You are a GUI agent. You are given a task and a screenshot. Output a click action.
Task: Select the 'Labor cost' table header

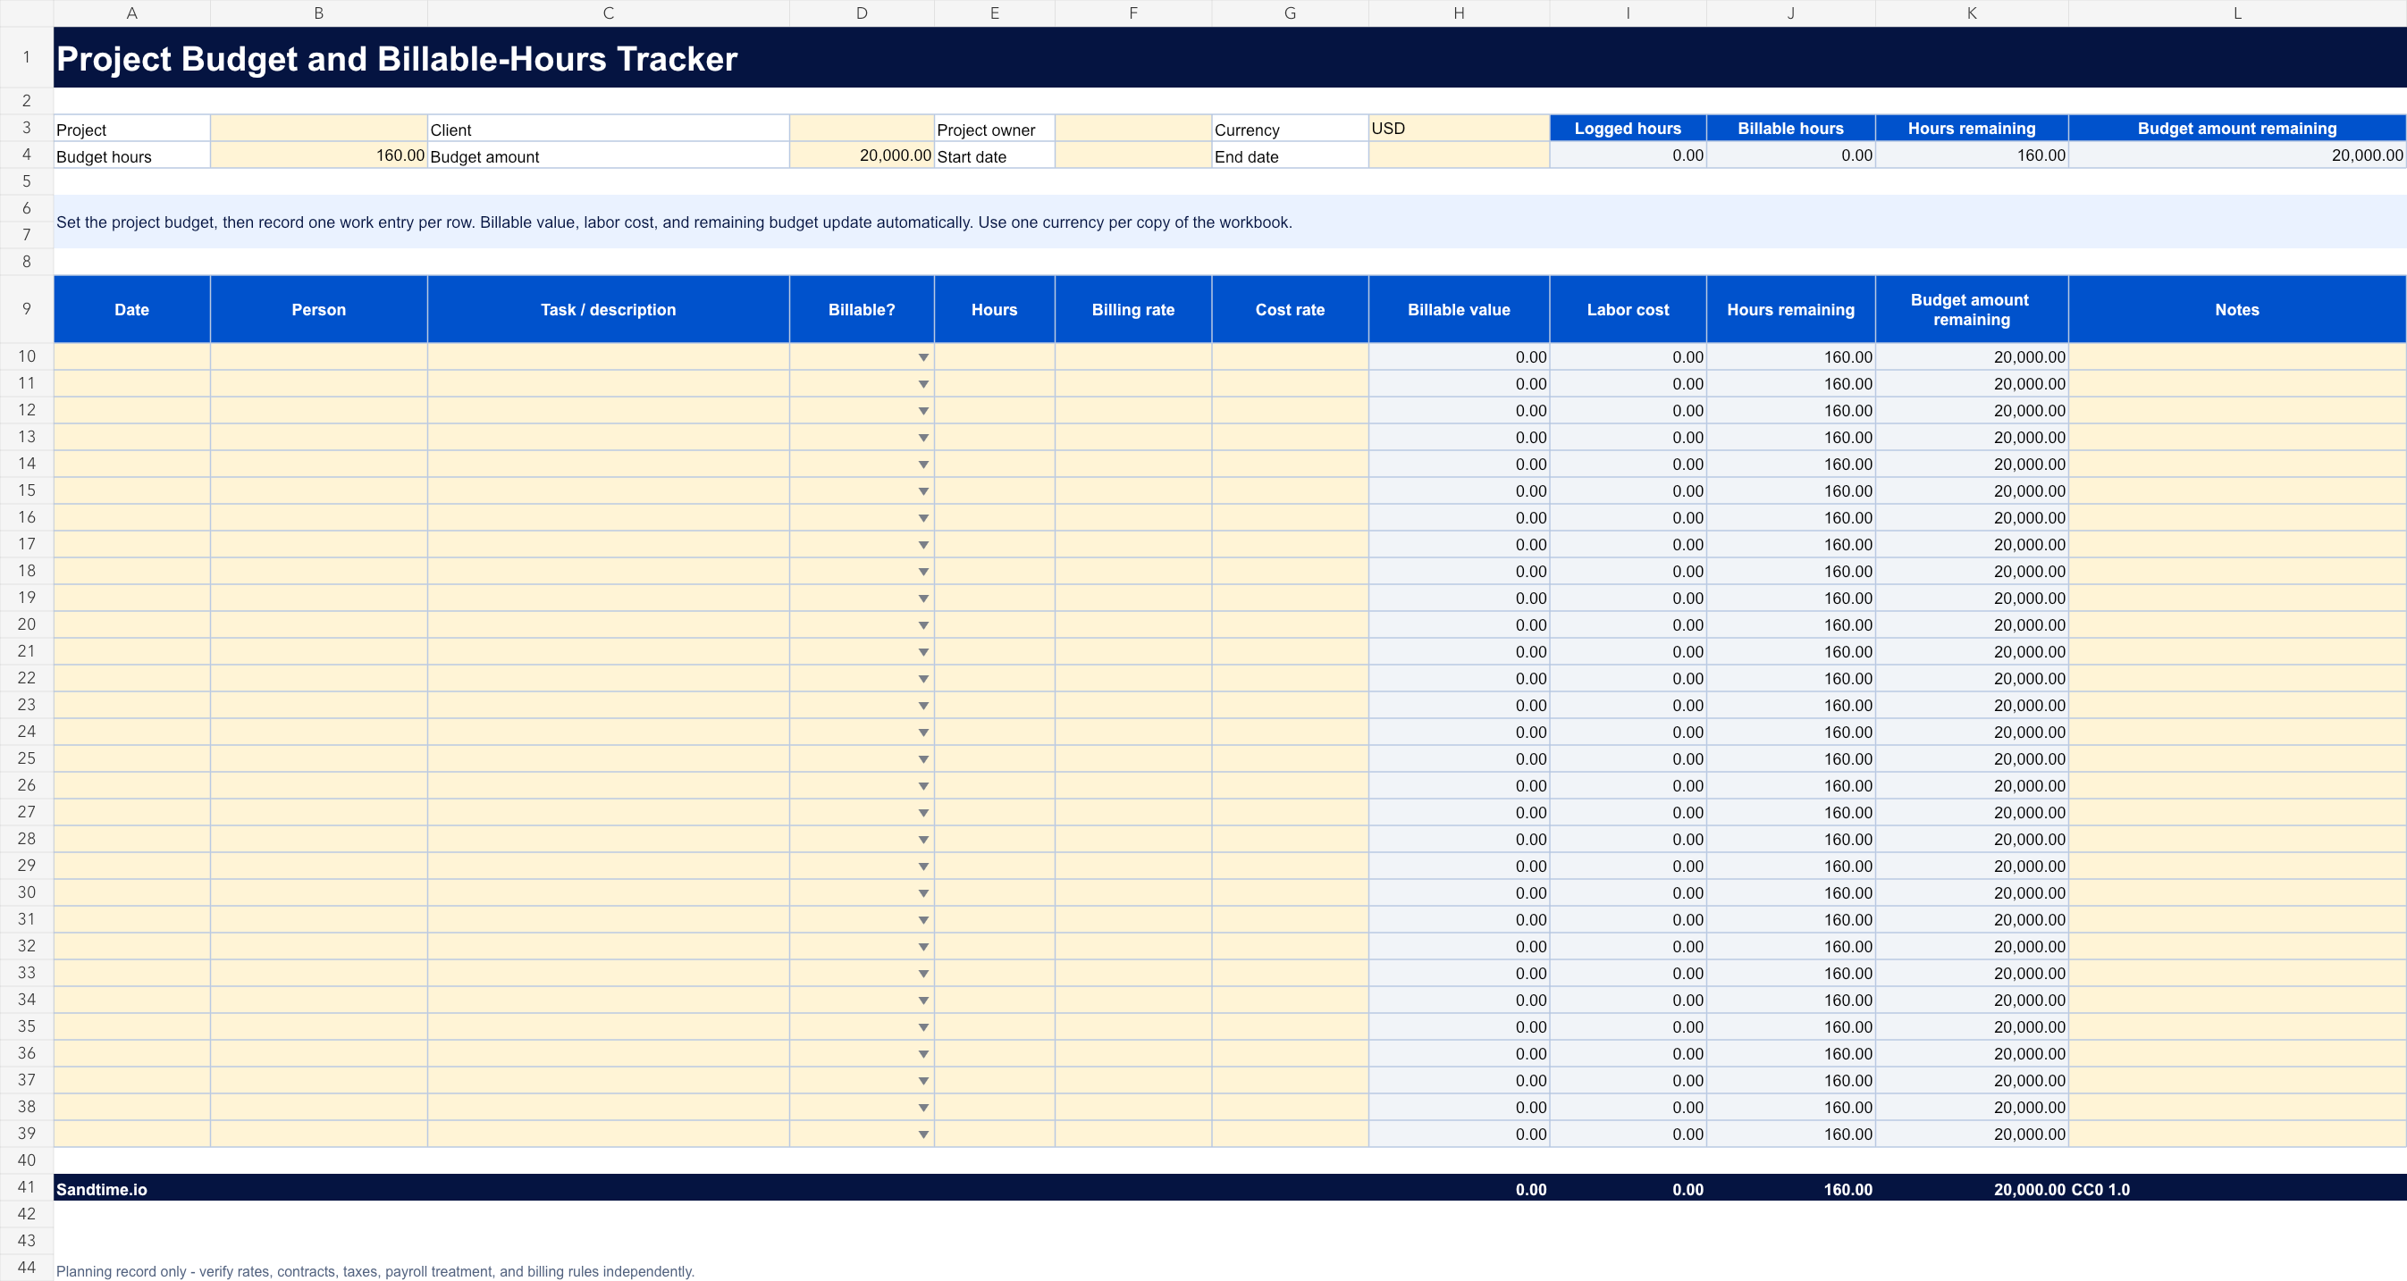click(1628, 309)
